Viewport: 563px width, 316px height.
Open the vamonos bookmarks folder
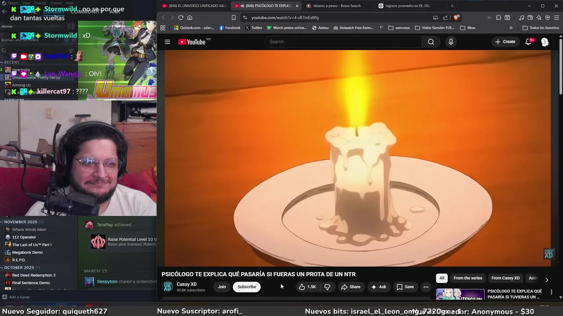coord(399,28)
